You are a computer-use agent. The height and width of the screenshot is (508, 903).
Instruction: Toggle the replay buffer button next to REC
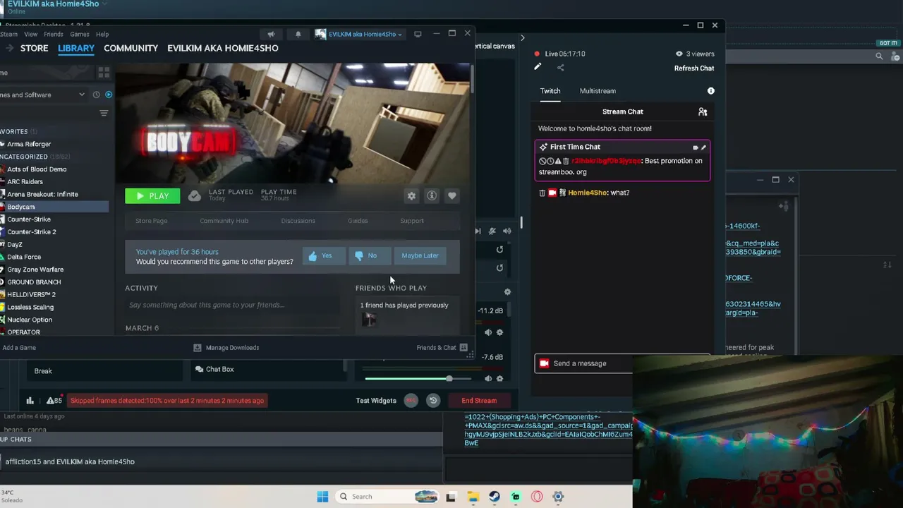433,401
